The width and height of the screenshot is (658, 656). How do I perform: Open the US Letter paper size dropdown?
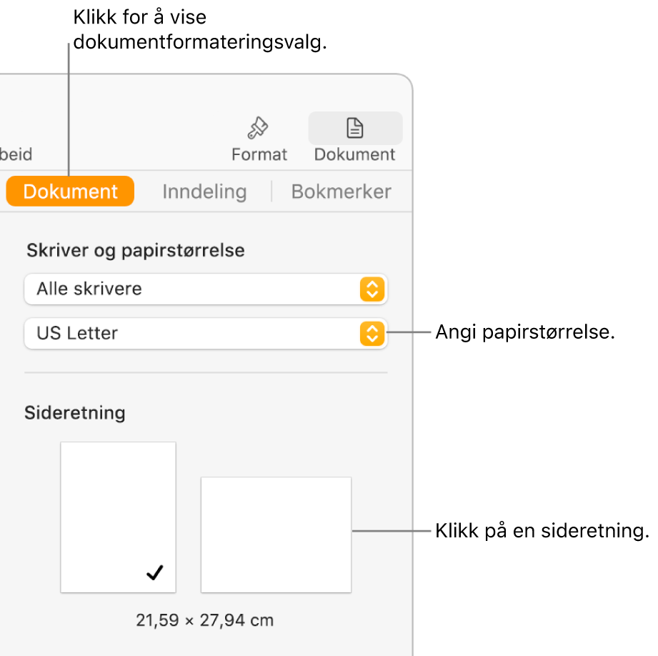point(206,333)
